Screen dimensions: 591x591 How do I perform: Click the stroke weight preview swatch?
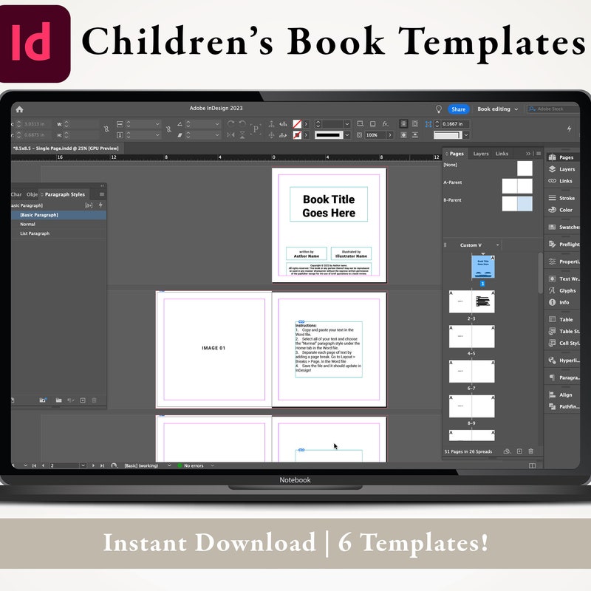(329, 135)
